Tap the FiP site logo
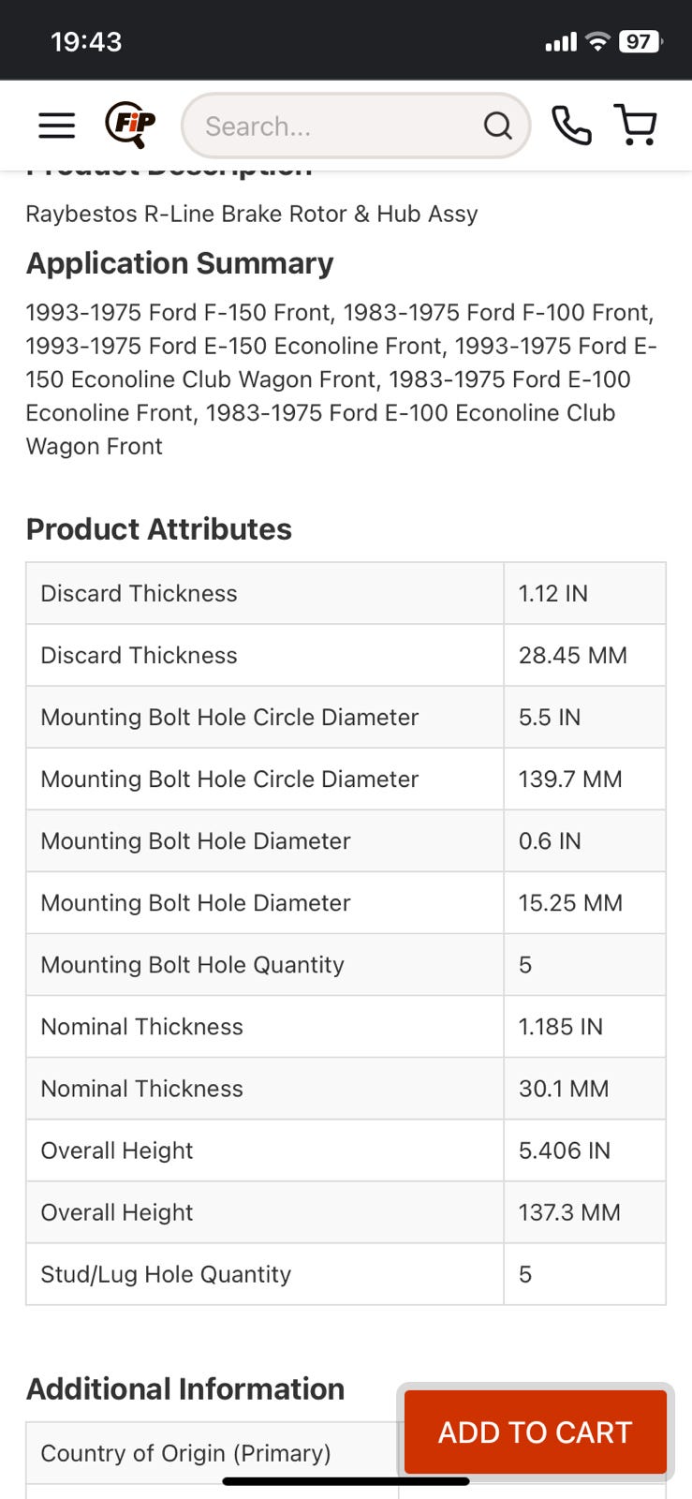Screen dimensions: 692x1499 [129, 125]
